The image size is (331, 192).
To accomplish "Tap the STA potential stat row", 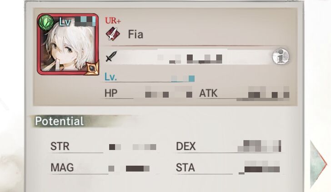I will pyautogui.click(x=229, y=168).
